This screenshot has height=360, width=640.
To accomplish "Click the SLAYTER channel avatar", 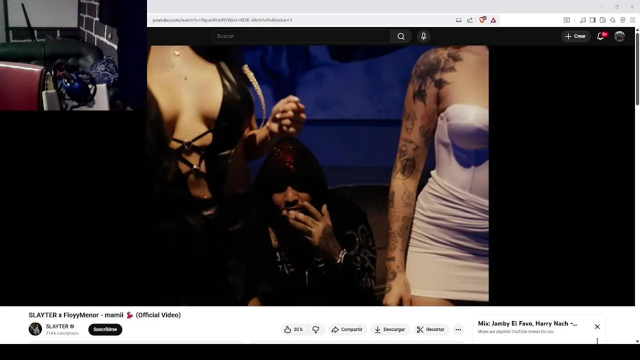I will [x=35, y=329].
